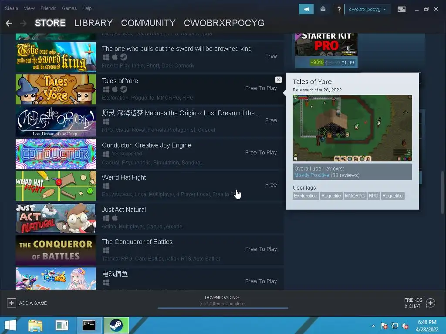Image resolution: width=446 pixels, height=334 pixels.
Task: Click the Medusa the Origin game title
Action: point(182,113)
